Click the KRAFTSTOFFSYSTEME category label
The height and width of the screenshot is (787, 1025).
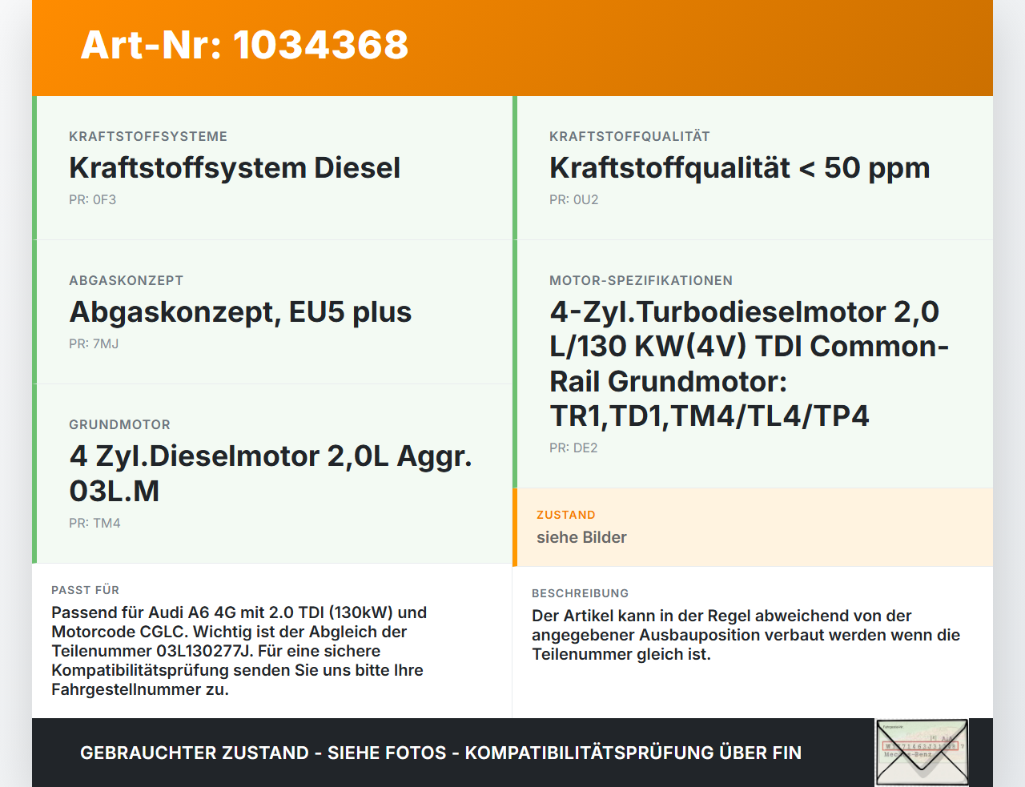148,136
